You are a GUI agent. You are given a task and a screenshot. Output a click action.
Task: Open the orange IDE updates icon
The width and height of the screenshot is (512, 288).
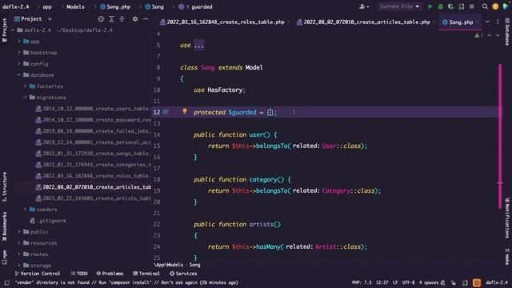coord(495,6)
